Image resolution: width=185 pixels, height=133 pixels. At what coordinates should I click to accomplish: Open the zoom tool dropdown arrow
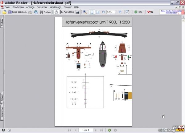[x=88, y=12]
